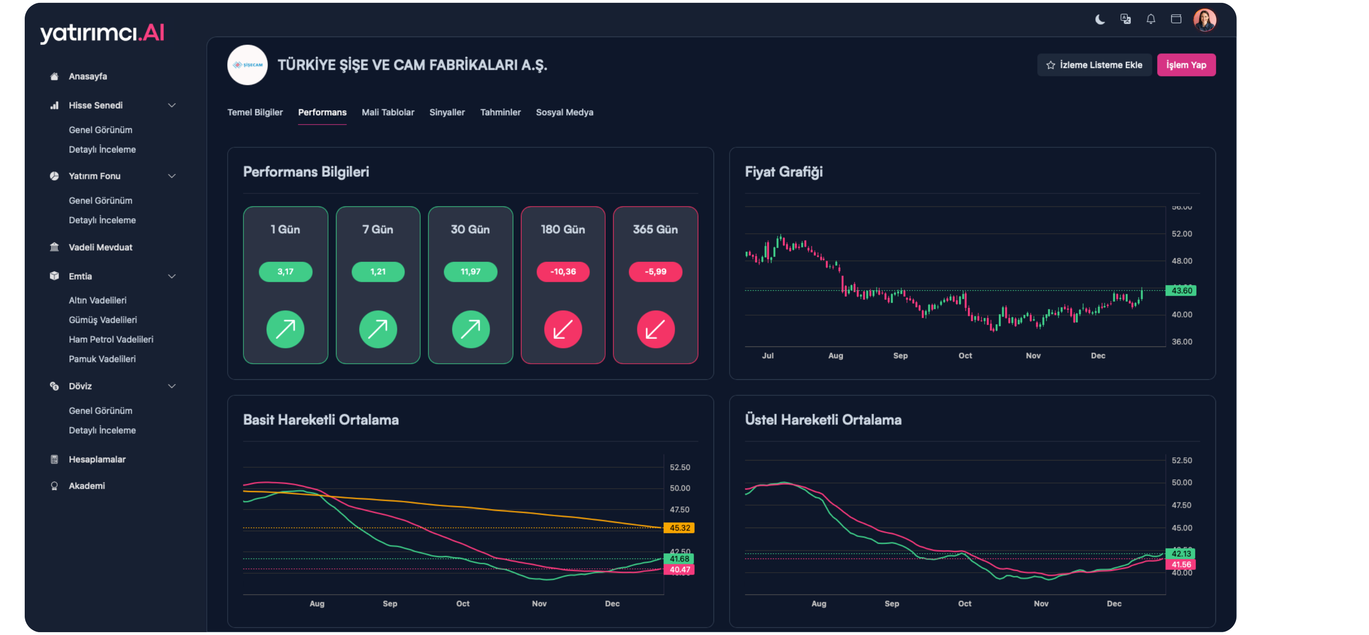Open Gümüş Vadelileri
Viewport: 1369px width, 635px height.
point(103,320)
